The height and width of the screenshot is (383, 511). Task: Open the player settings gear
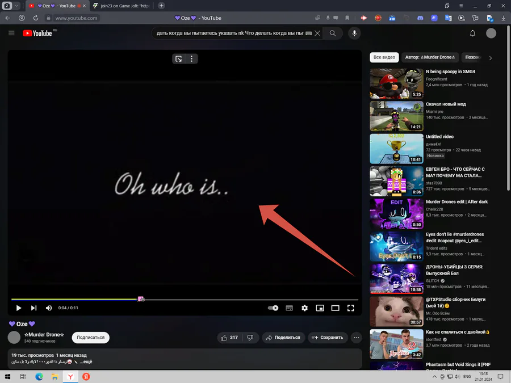[304, 308]
